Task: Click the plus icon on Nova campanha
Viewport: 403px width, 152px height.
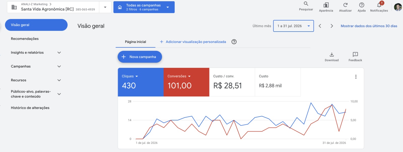Action: click(123, 57)
